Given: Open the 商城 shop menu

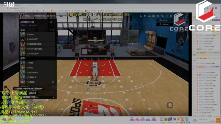Looking at the screenshot, I should click(x=145, y=113).
